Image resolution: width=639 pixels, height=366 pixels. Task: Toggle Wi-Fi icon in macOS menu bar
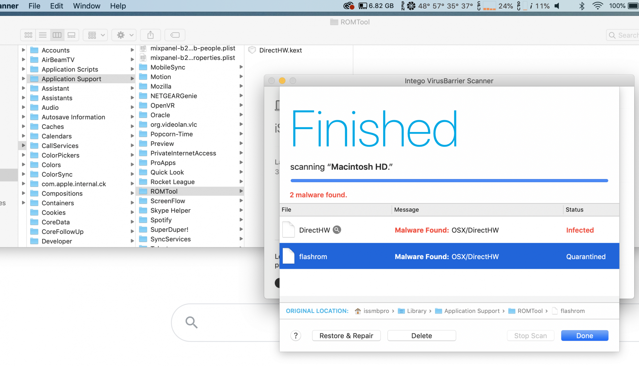(x=597, y=6)
